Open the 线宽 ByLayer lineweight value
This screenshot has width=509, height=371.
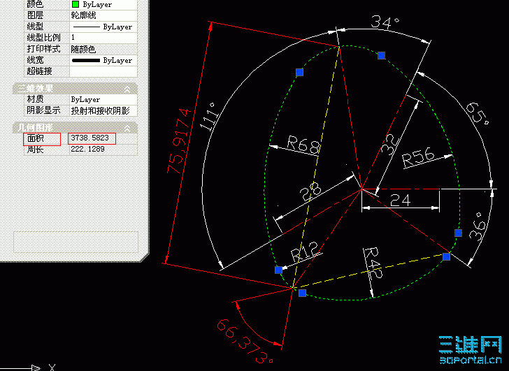pos(103,60)
